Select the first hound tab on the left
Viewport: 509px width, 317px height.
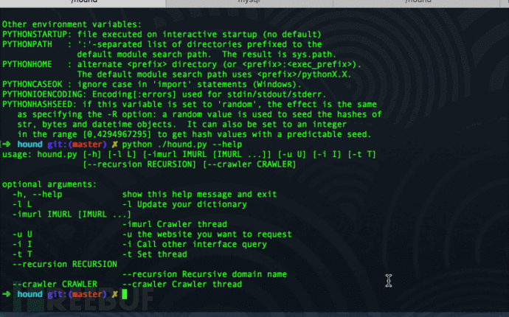pos(83,3)
